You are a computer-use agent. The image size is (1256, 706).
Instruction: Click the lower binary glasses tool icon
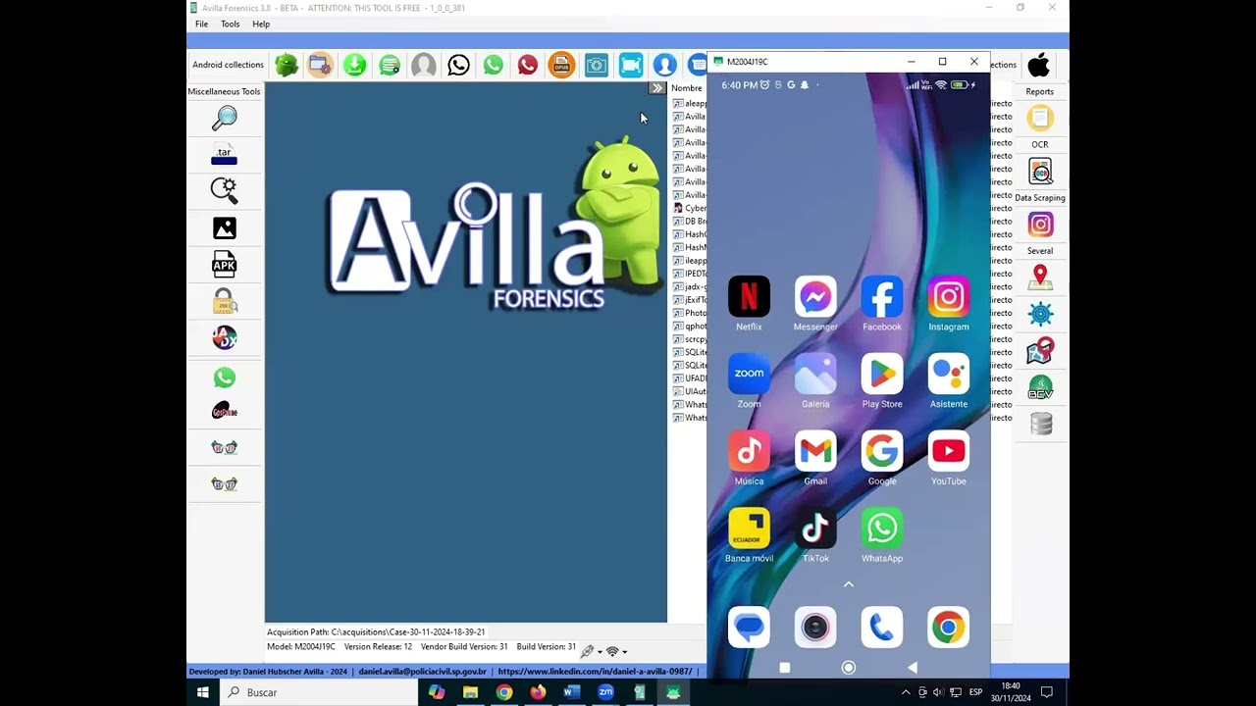(225, 483)
